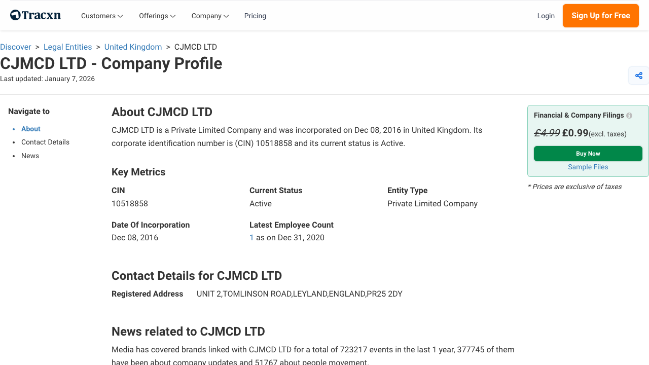Click the Sign Up for Free button
The height and width of the screenshot is (365, 649).
pos(600,16)
